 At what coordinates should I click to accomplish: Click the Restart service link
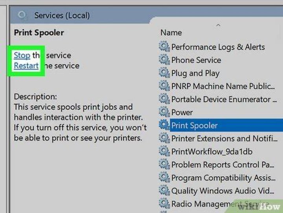pos(26,66)
